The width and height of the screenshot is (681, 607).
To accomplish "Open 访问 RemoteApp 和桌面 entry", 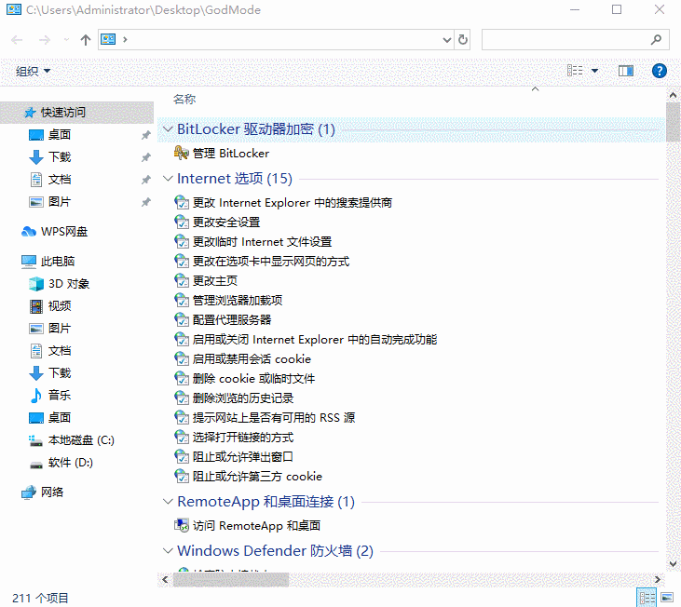I will coord(247,525).
